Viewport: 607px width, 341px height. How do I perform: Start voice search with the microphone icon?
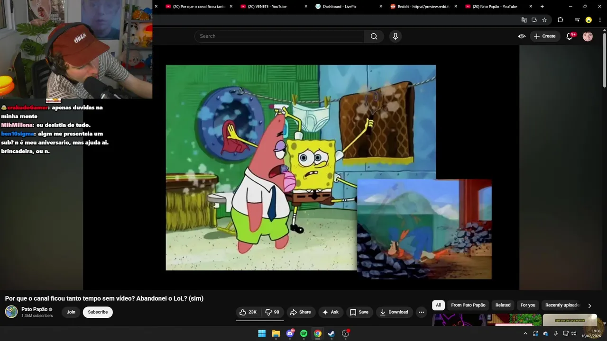tap(395, 36)
